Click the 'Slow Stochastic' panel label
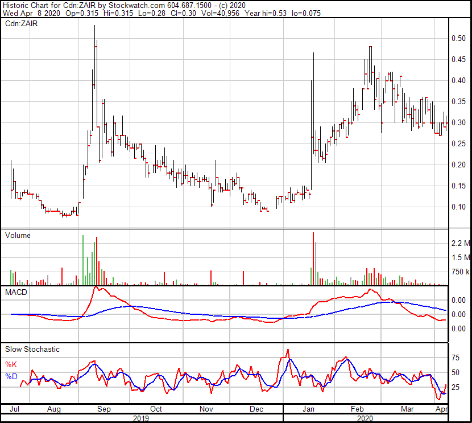Image resolution: width=472 pixels, height=423 pixels. [32, 349]
